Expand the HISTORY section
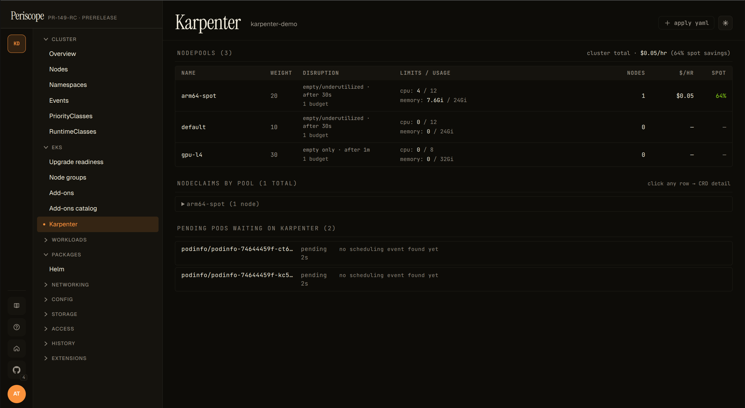 60,343
